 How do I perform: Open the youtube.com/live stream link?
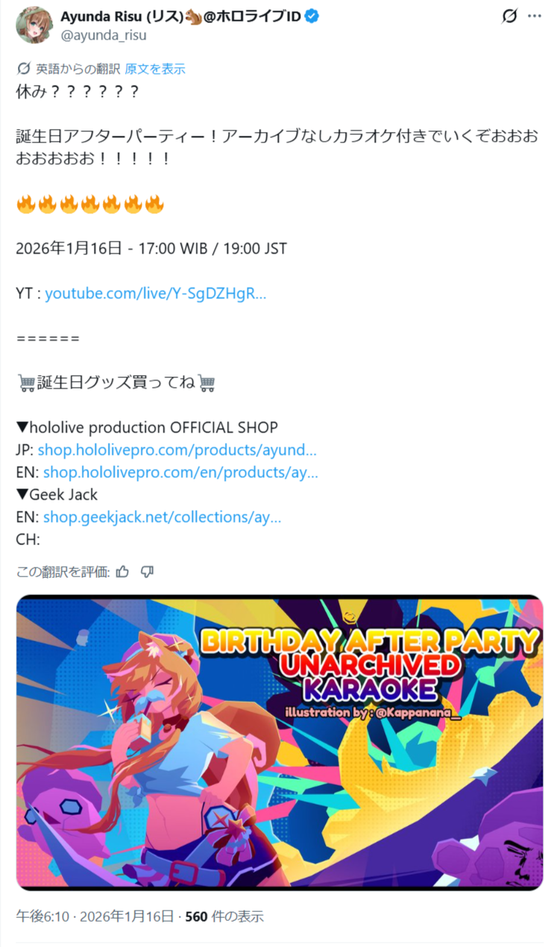(x=156, y=293)
